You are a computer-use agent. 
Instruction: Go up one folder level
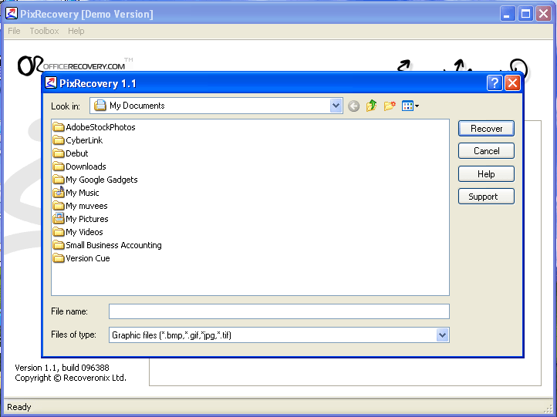pyautogui.click(x=371, y=106)
